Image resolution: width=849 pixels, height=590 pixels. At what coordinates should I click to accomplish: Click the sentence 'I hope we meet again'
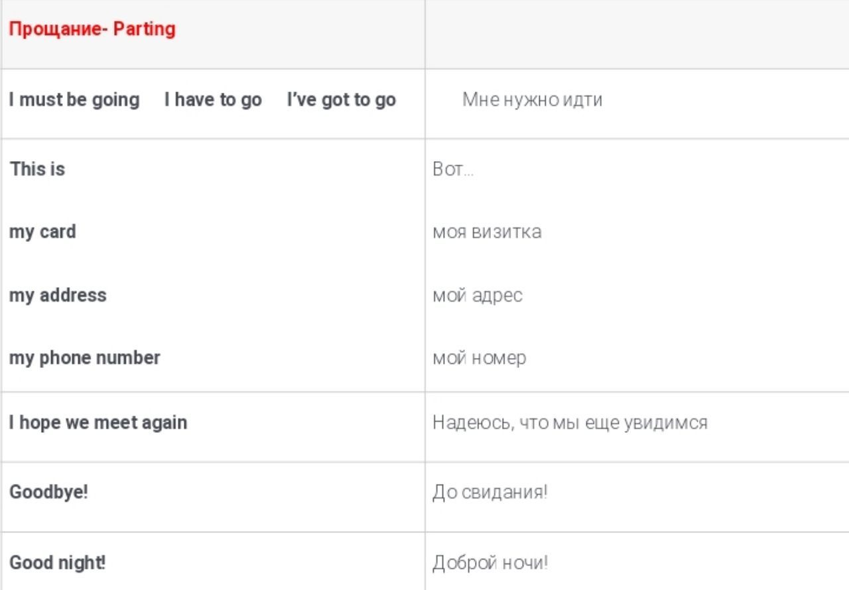pos(98,422)
